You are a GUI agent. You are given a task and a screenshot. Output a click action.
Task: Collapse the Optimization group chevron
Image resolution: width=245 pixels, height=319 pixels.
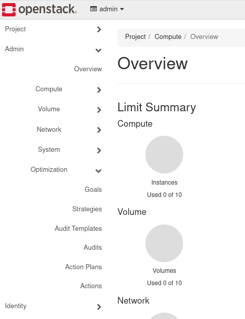coord(98,171)
